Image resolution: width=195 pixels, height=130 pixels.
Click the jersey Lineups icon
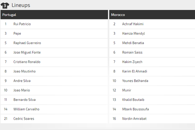(x=5, y=6)
